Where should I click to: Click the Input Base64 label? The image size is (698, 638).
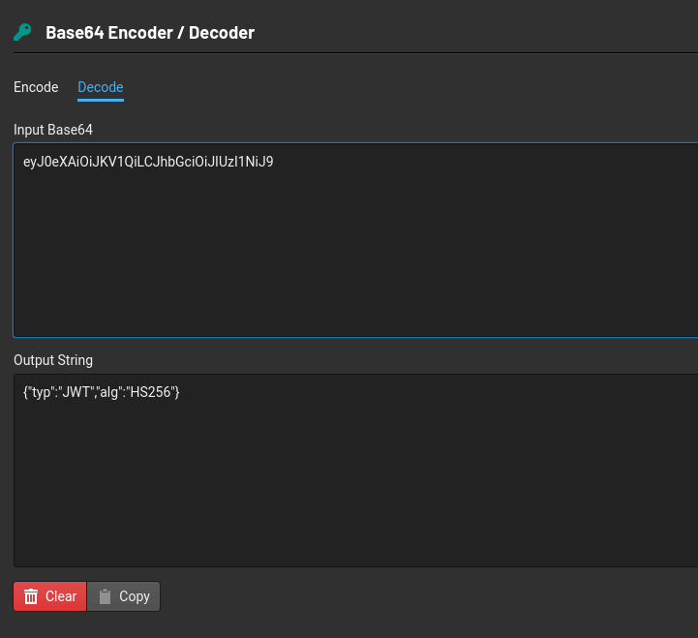[x=53, y=129]
